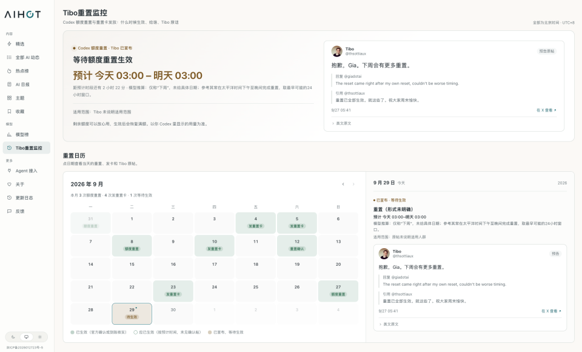Click the 预告原帖 badge on the top card
582x352 pixels.
[x=547, y=52]
